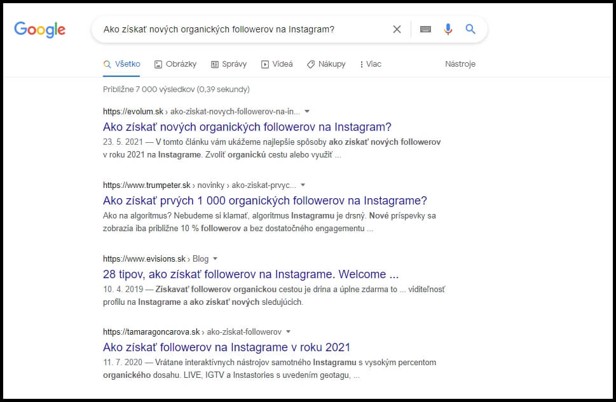Click the Videá play icon
This screenshot has width=616, height=402.
tap(265, 64)
